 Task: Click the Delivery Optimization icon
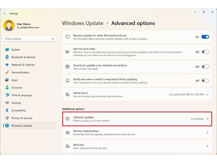tap(68, 133)
